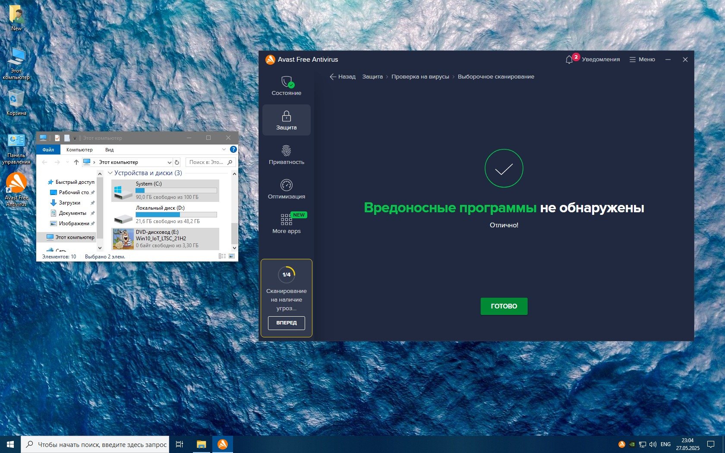The height and width of the screenshot is (453, 725).
Task: Click the Защита breadcrumb link
Action: coord(372,77)
